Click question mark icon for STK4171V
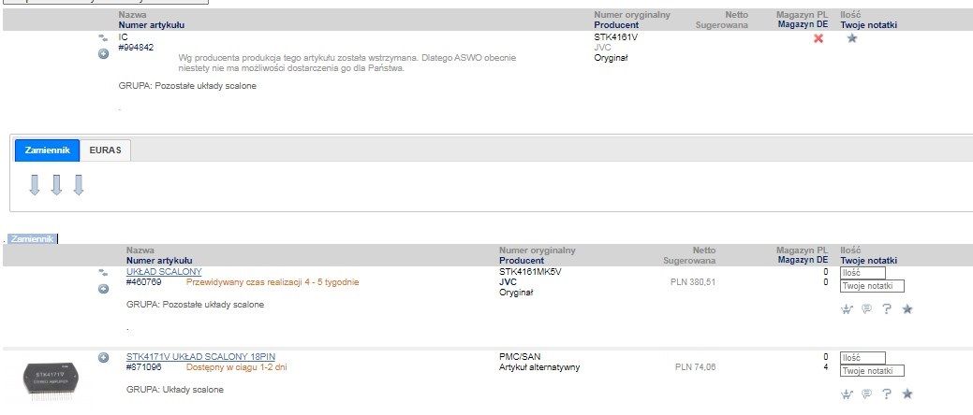Viewport: 973px width, 415px height. pos(886,394)
